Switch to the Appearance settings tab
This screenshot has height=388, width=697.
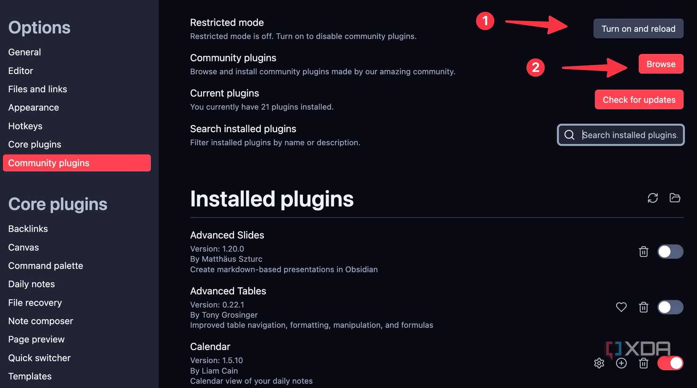[33, 108]
